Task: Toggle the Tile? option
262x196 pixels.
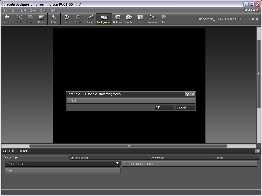Action: 62,170
